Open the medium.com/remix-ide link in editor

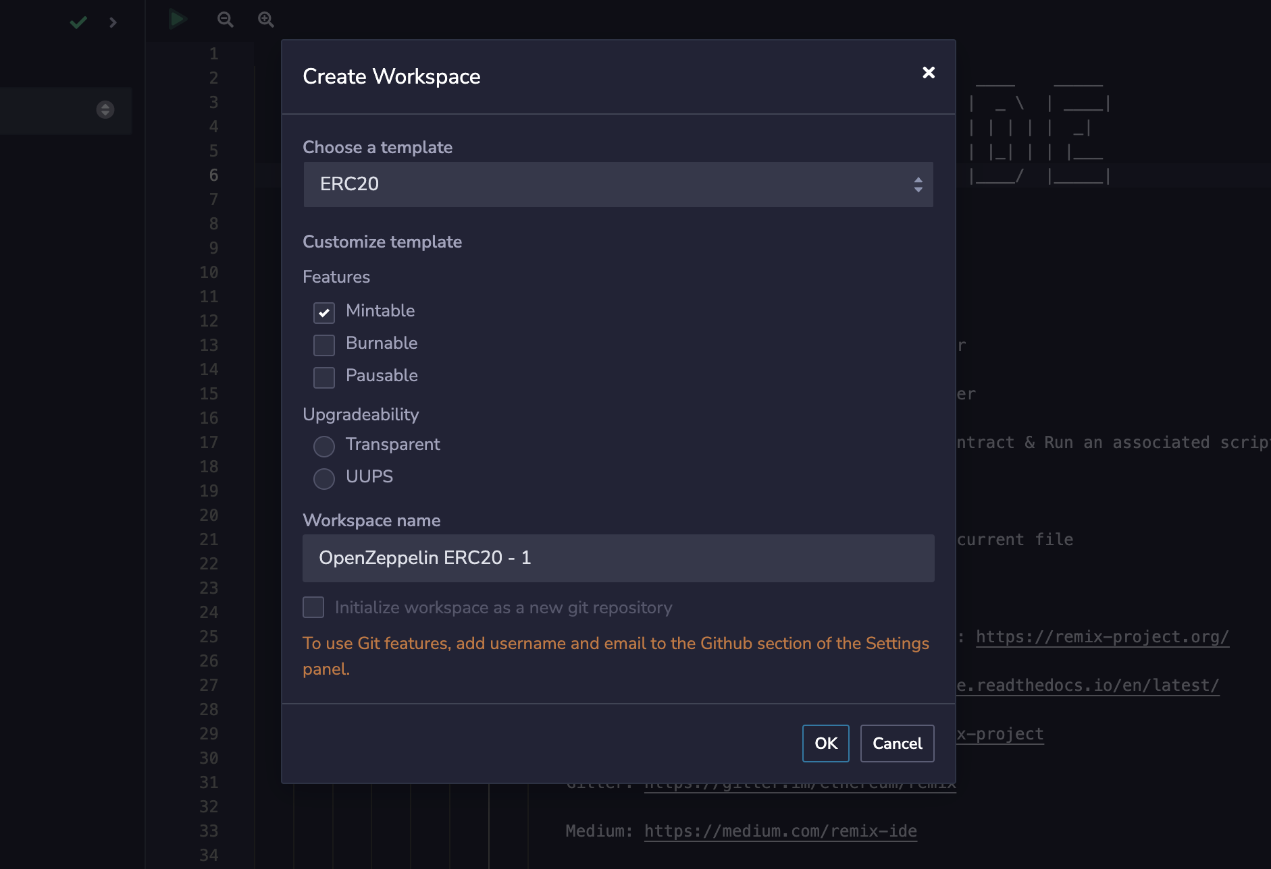click(x=780, y=831)
